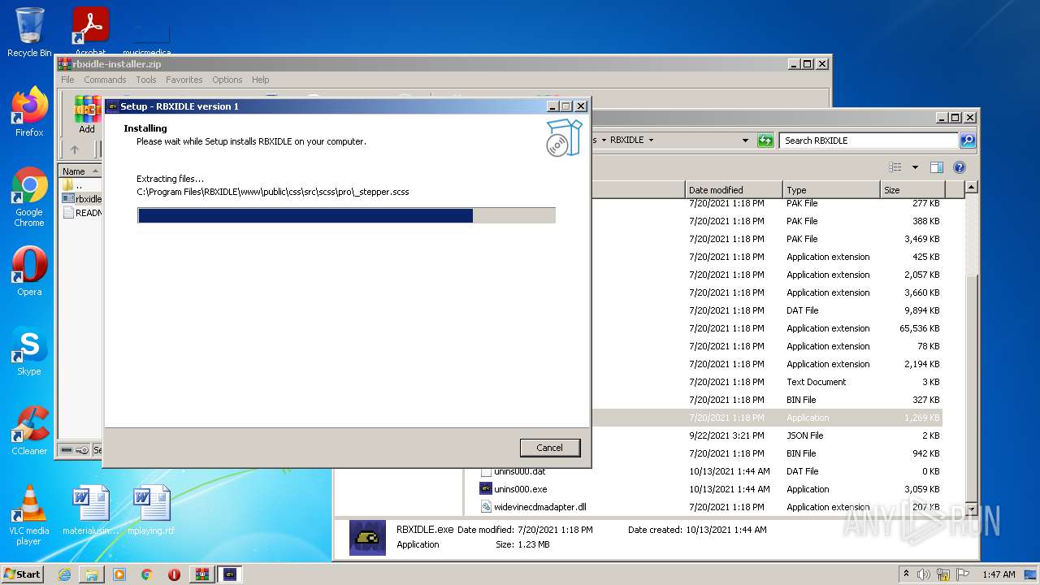Open the view options dropdown arrow
The image size is (1040, 585).
[915, 167]
